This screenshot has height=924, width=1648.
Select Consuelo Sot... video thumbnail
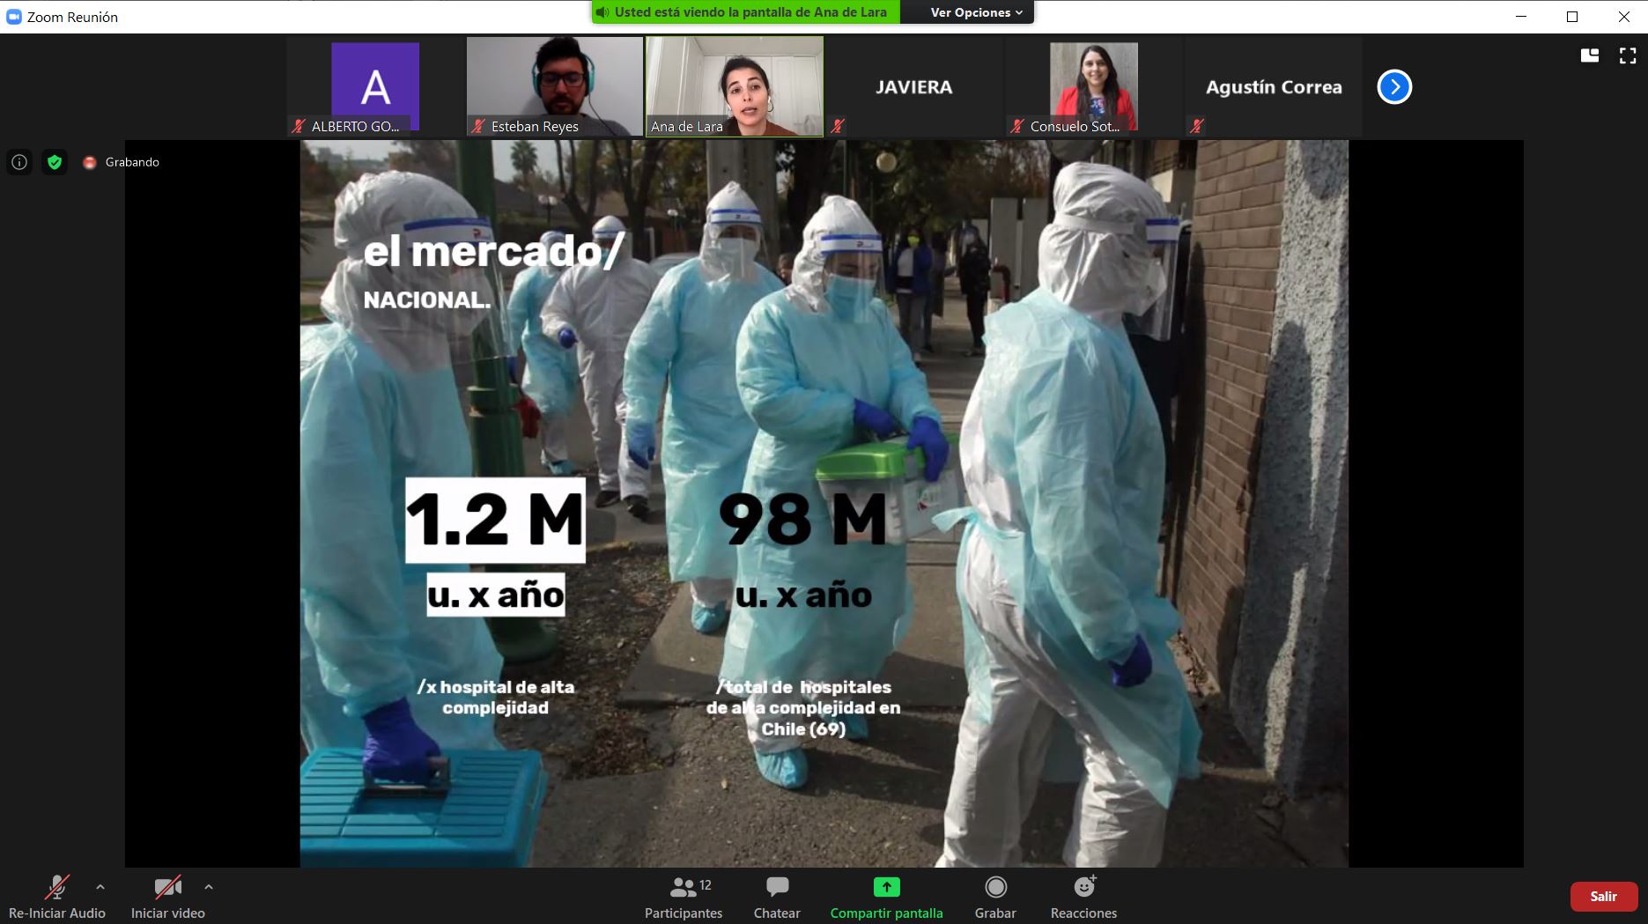click(1094, 86)
